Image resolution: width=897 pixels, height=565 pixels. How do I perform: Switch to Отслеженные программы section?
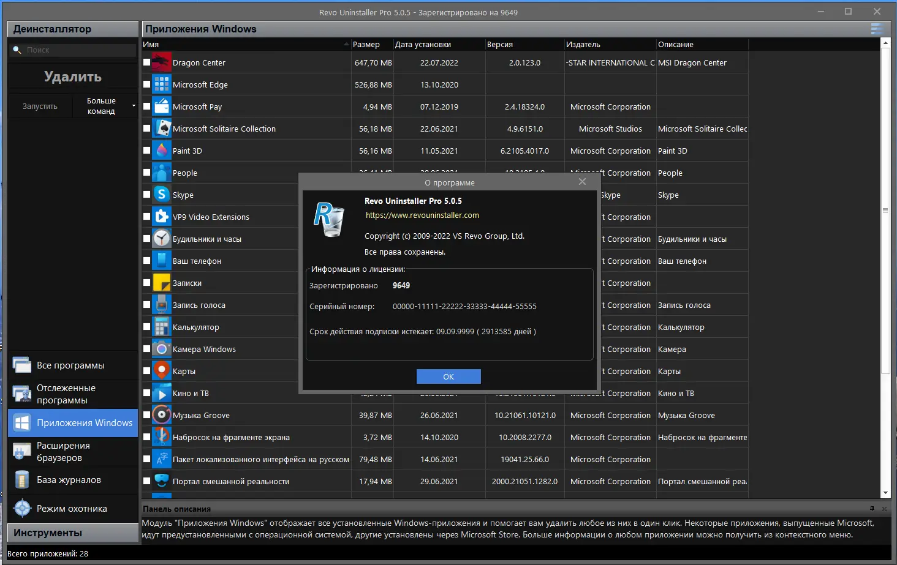coord(22,394)
